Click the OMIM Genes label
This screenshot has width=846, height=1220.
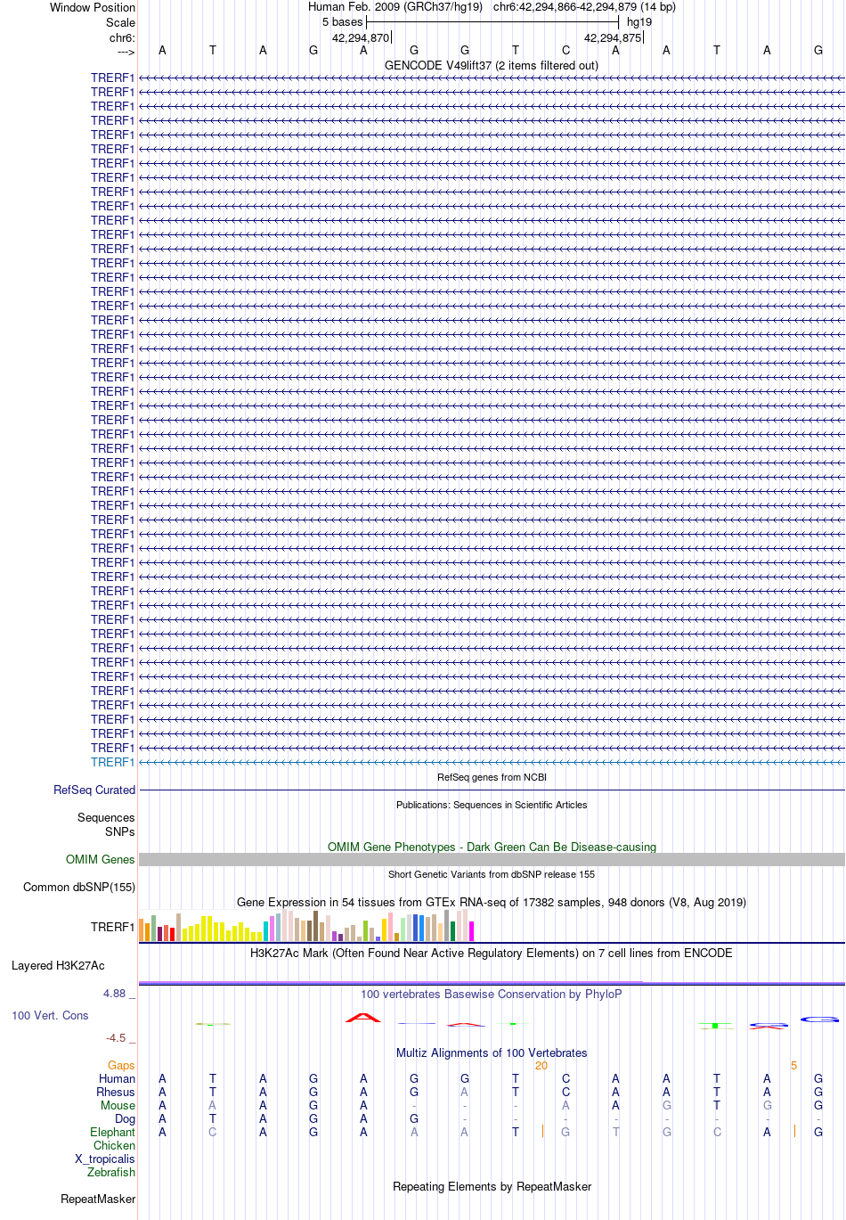coord(101,859)
